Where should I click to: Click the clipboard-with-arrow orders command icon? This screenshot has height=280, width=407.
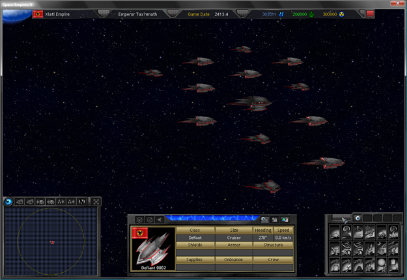[393, 265]
